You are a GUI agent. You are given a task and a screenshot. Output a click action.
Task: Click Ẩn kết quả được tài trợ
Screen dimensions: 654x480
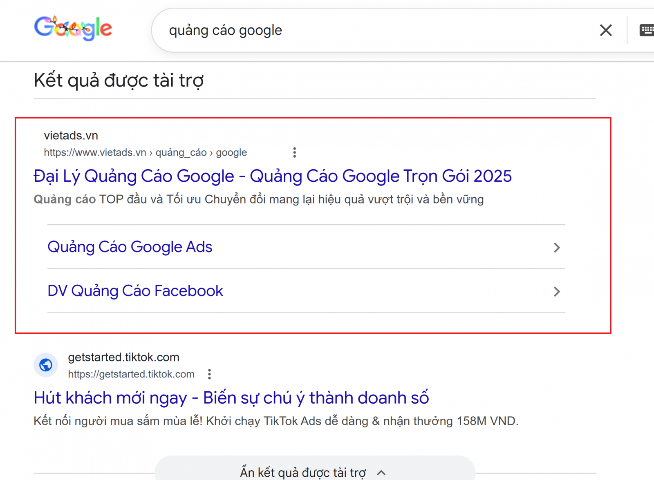click(302, 472)
